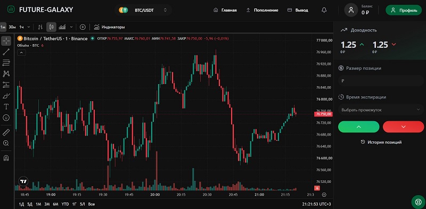426x209 pixels.
Task: Open the support chat lifebuoy icon
Action: point(419,202)
